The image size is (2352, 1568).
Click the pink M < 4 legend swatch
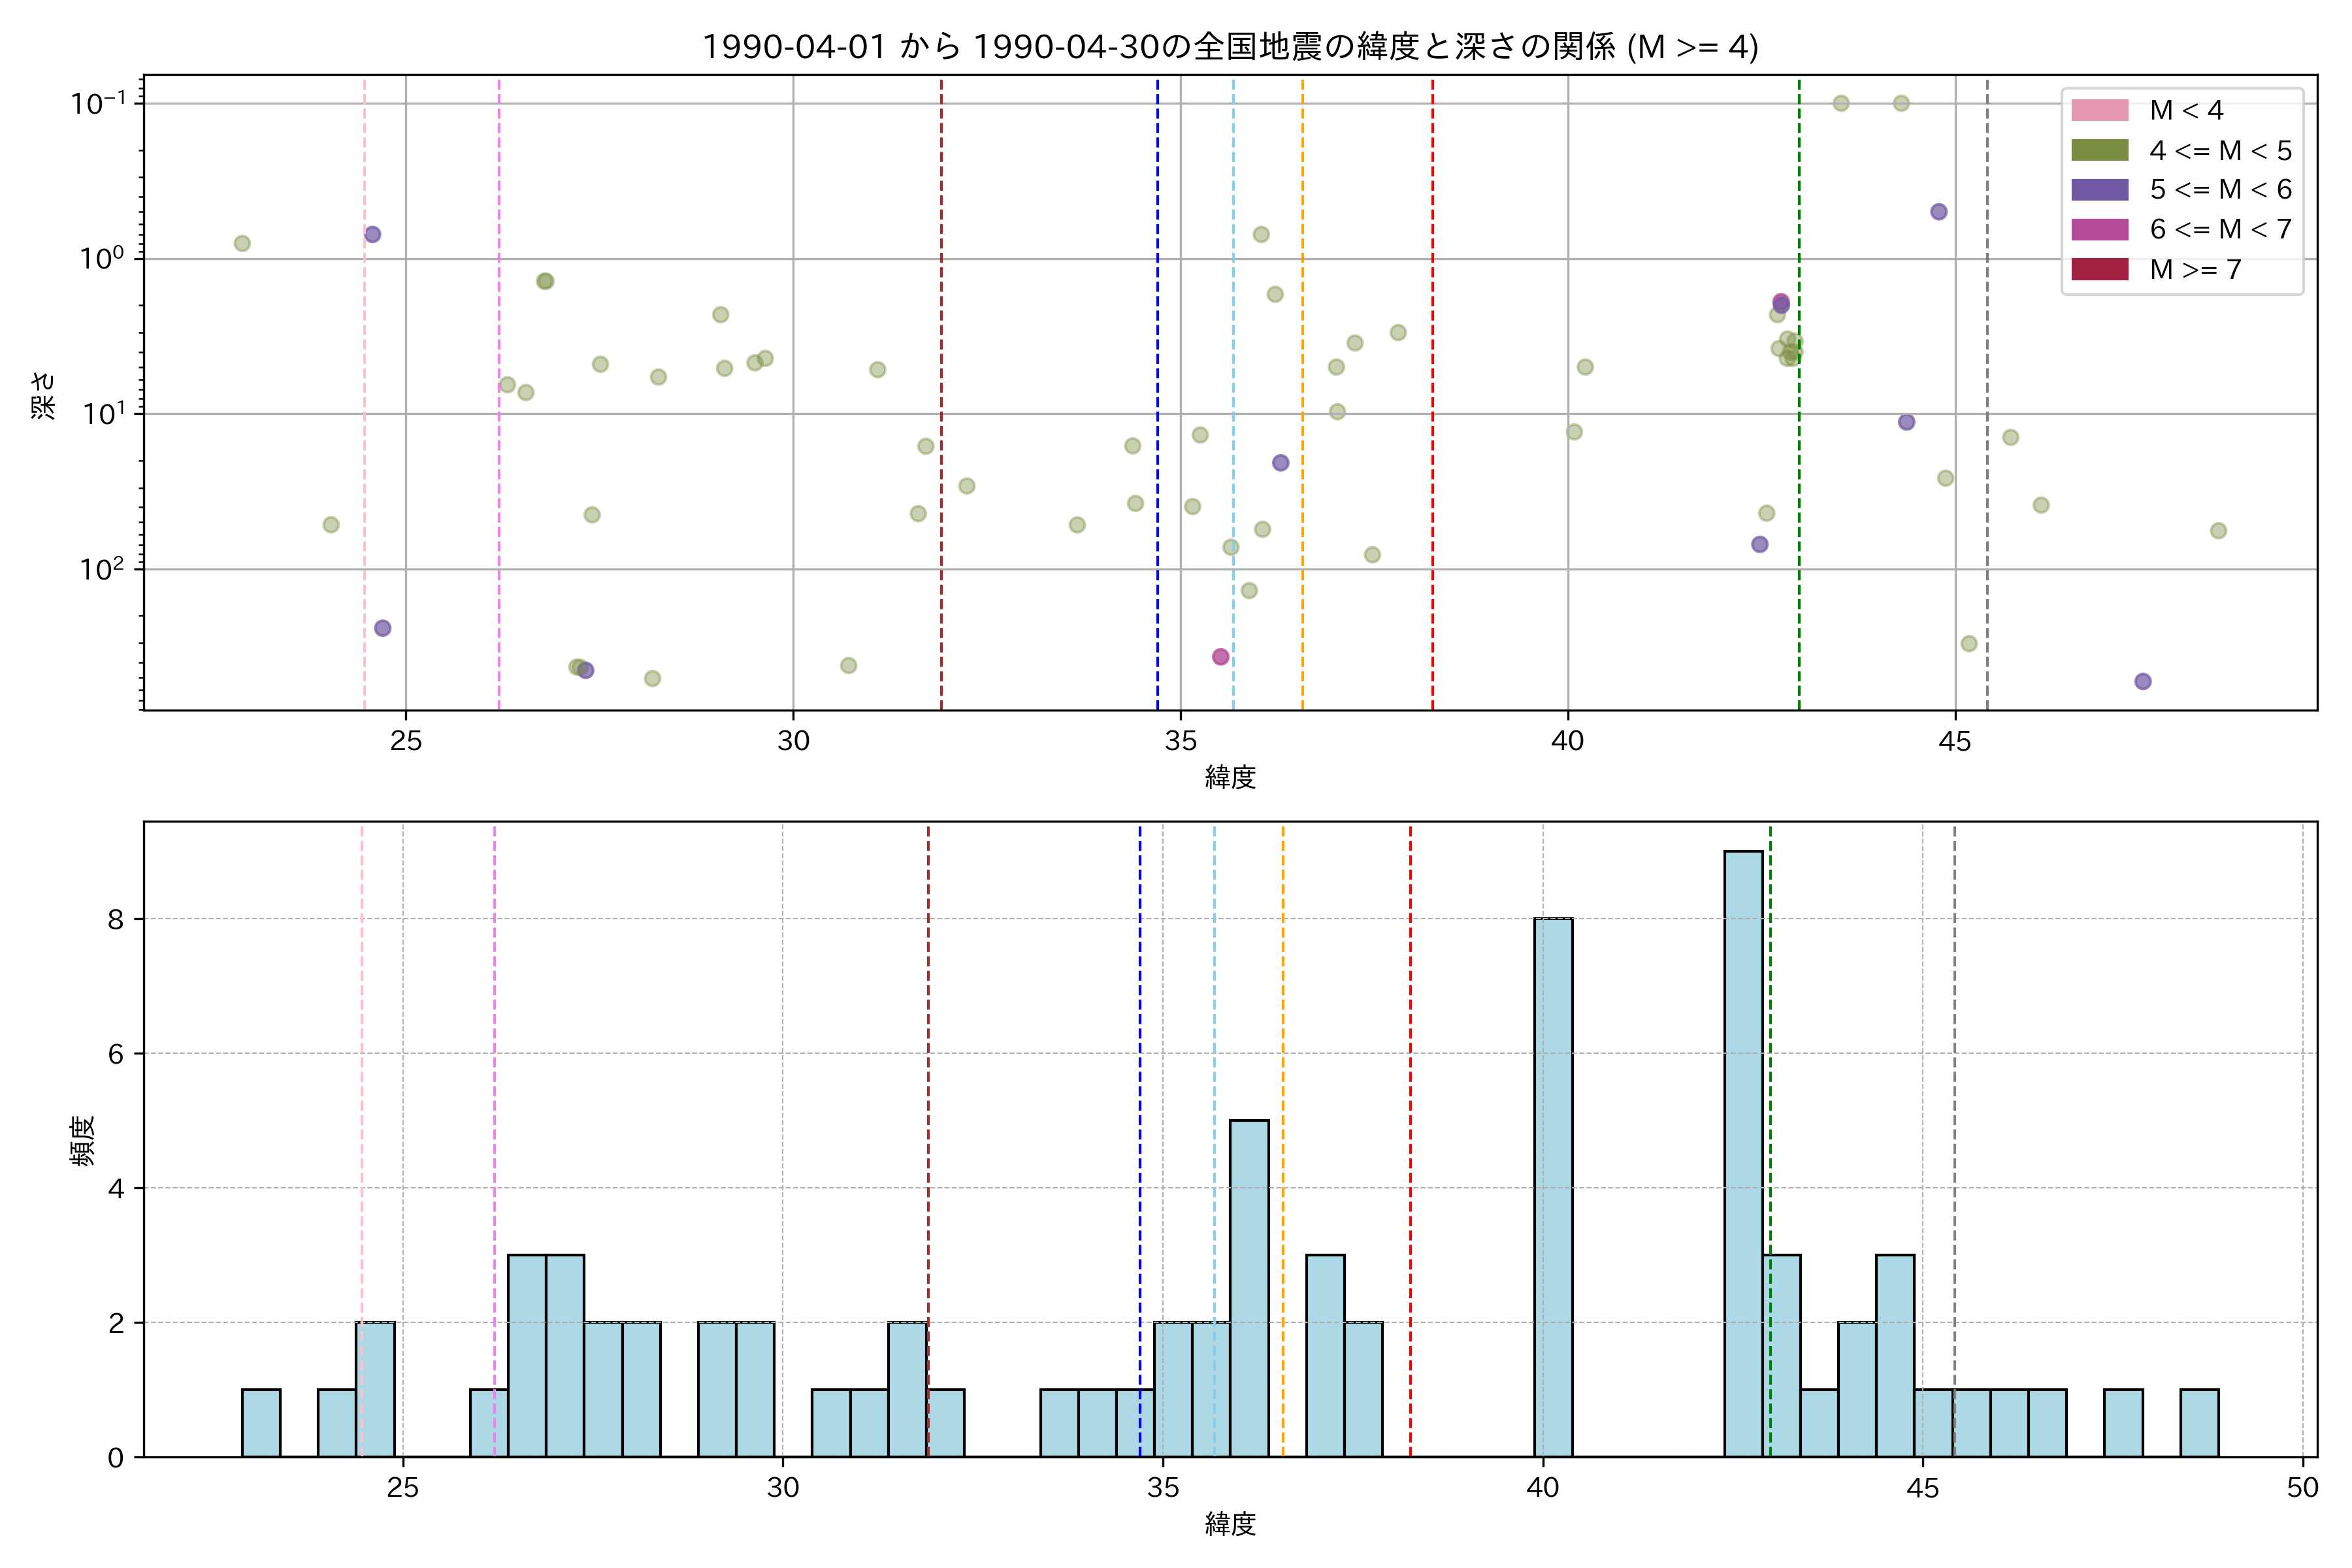[2099, 110]
